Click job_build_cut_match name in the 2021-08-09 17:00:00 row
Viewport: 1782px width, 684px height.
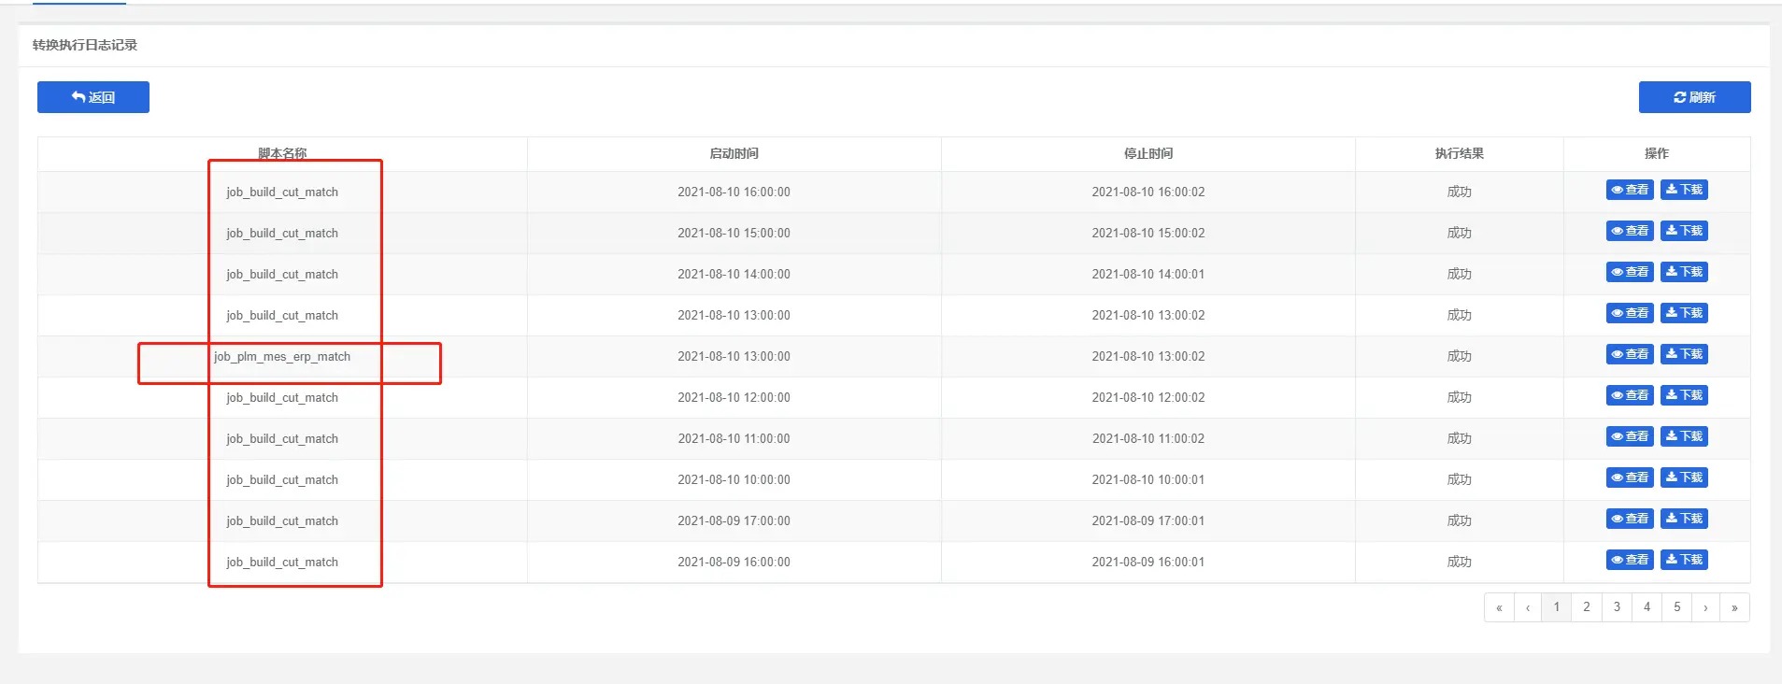282,521
